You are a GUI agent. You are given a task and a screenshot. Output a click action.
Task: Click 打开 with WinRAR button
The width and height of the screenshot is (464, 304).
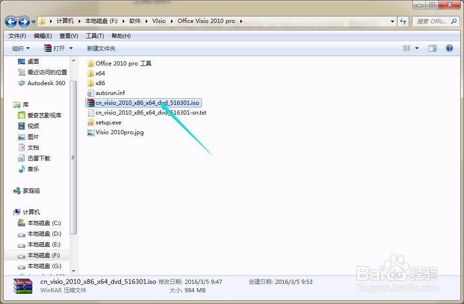pos(54,48)
